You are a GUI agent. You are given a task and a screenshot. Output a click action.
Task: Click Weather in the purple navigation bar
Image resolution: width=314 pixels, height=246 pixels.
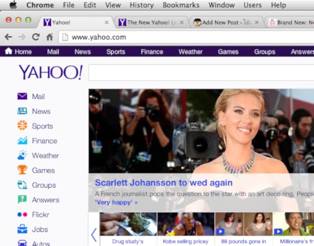coord(191,52)
